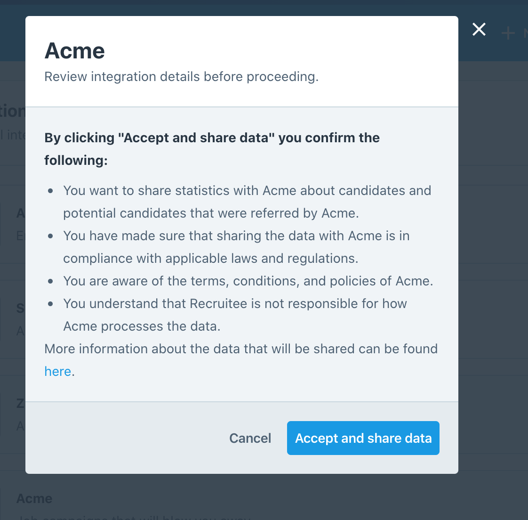Select the Acme integration card behind the dialog

pyautogui.click(x=34, y=498)
